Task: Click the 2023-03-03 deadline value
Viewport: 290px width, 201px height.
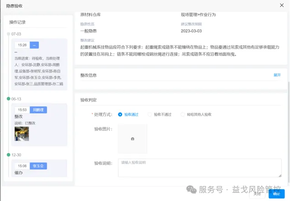Action: click(191, 31)
